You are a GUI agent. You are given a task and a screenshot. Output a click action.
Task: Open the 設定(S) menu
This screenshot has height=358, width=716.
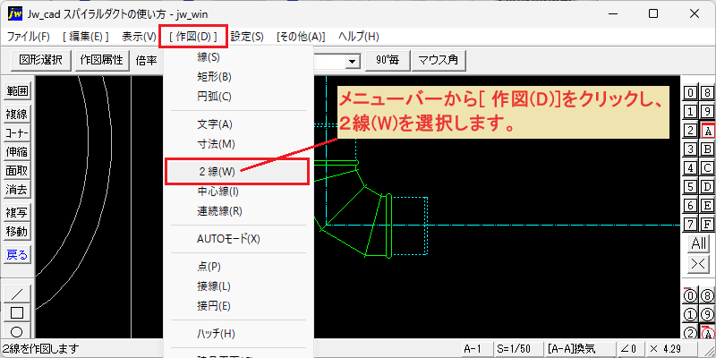click(x=247, y=37)
